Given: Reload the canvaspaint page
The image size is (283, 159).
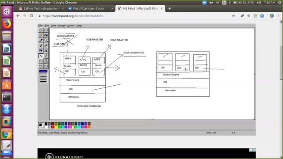Looking at the screenshot, I should (31, 16).
